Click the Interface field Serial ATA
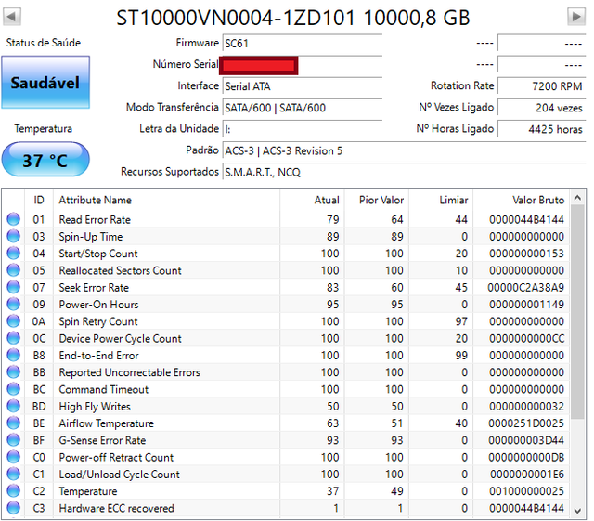The width and height of the screenshot is (594, 521). 303,86
